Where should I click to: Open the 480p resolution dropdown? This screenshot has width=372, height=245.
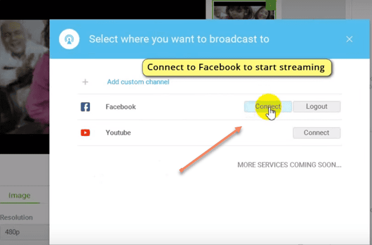tap(25, 232)
